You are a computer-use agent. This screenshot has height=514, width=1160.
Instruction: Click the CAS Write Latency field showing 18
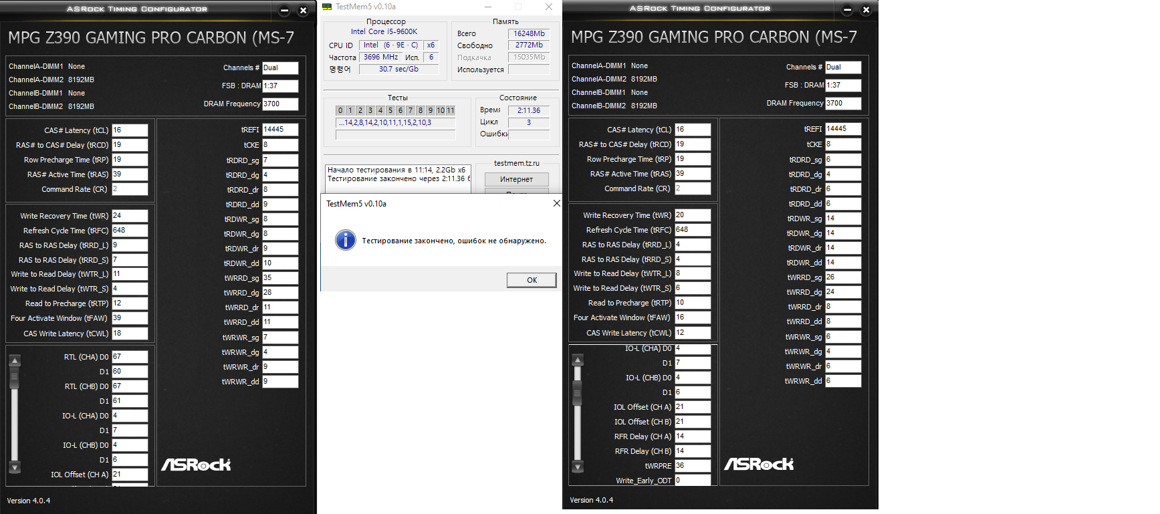click(130, 334)
